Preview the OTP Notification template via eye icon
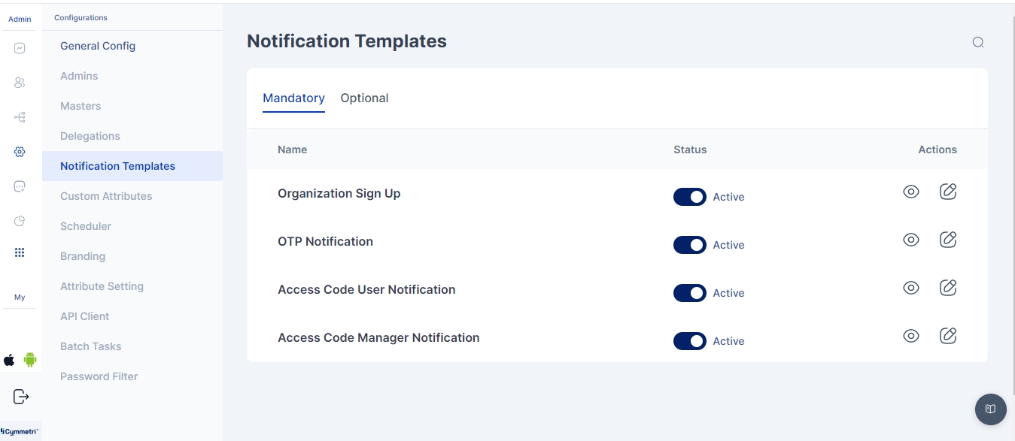The width and height of the screenshot is (1015, 441). 910,240
